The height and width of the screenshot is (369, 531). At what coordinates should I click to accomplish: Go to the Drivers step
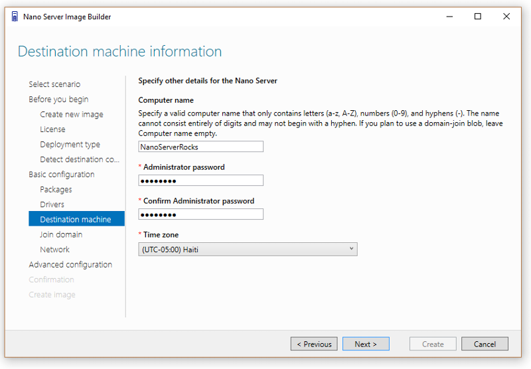[x=52, y=204]
